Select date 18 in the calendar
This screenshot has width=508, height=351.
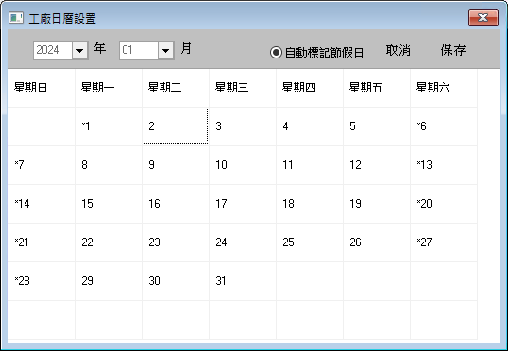[310, 204]
